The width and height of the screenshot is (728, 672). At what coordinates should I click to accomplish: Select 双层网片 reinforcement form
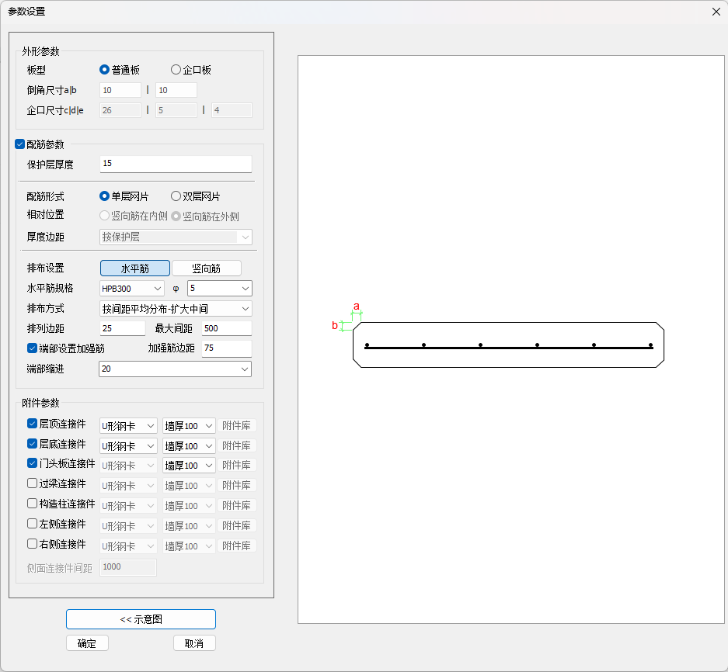click(x=176, y=196)
